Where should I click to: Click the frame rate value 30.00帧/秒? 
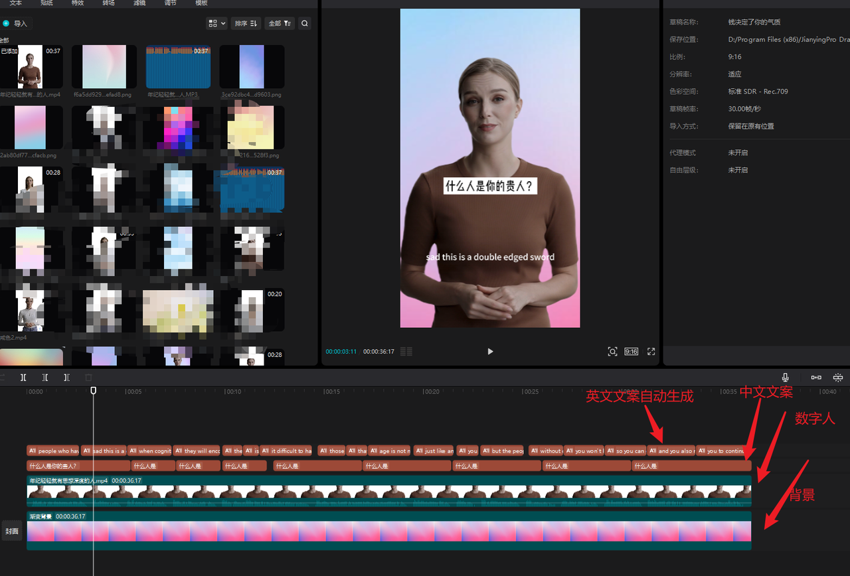[744, 109]
